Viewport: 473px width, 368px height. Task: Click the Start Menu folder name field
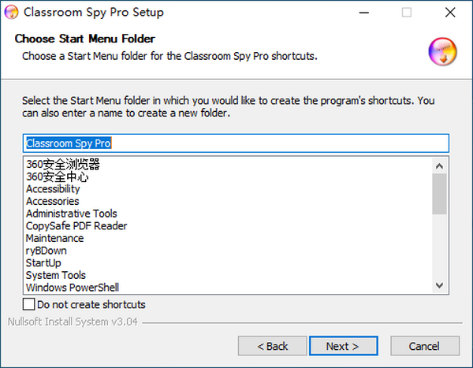pyautogui.click(x=235, y=143)
